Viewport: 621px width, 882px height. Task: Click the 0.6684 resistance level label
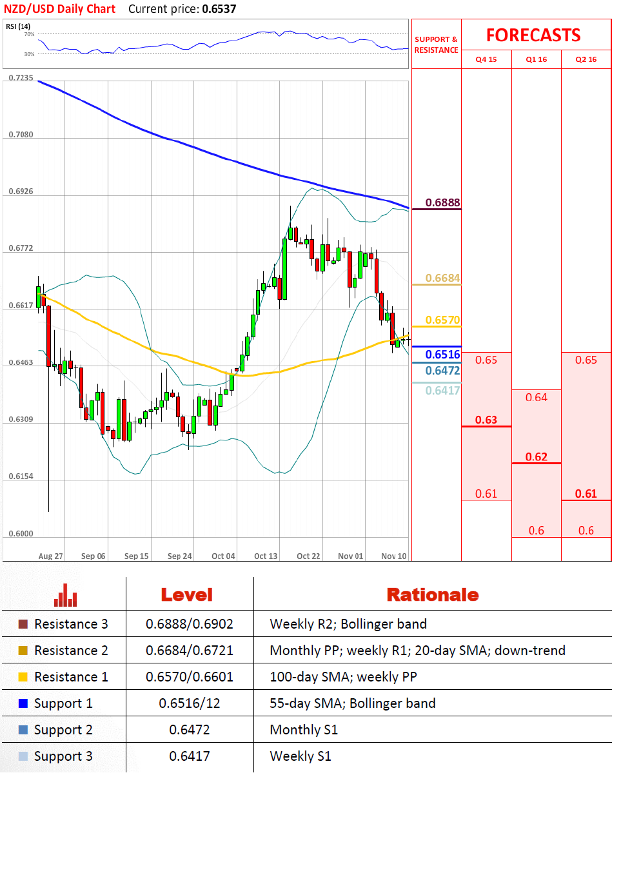pos(442,278)
